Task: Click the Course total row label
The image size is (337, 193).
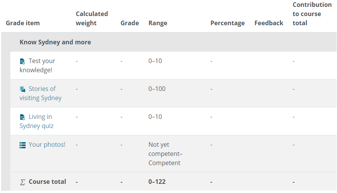Action: (x=47, y=182)
